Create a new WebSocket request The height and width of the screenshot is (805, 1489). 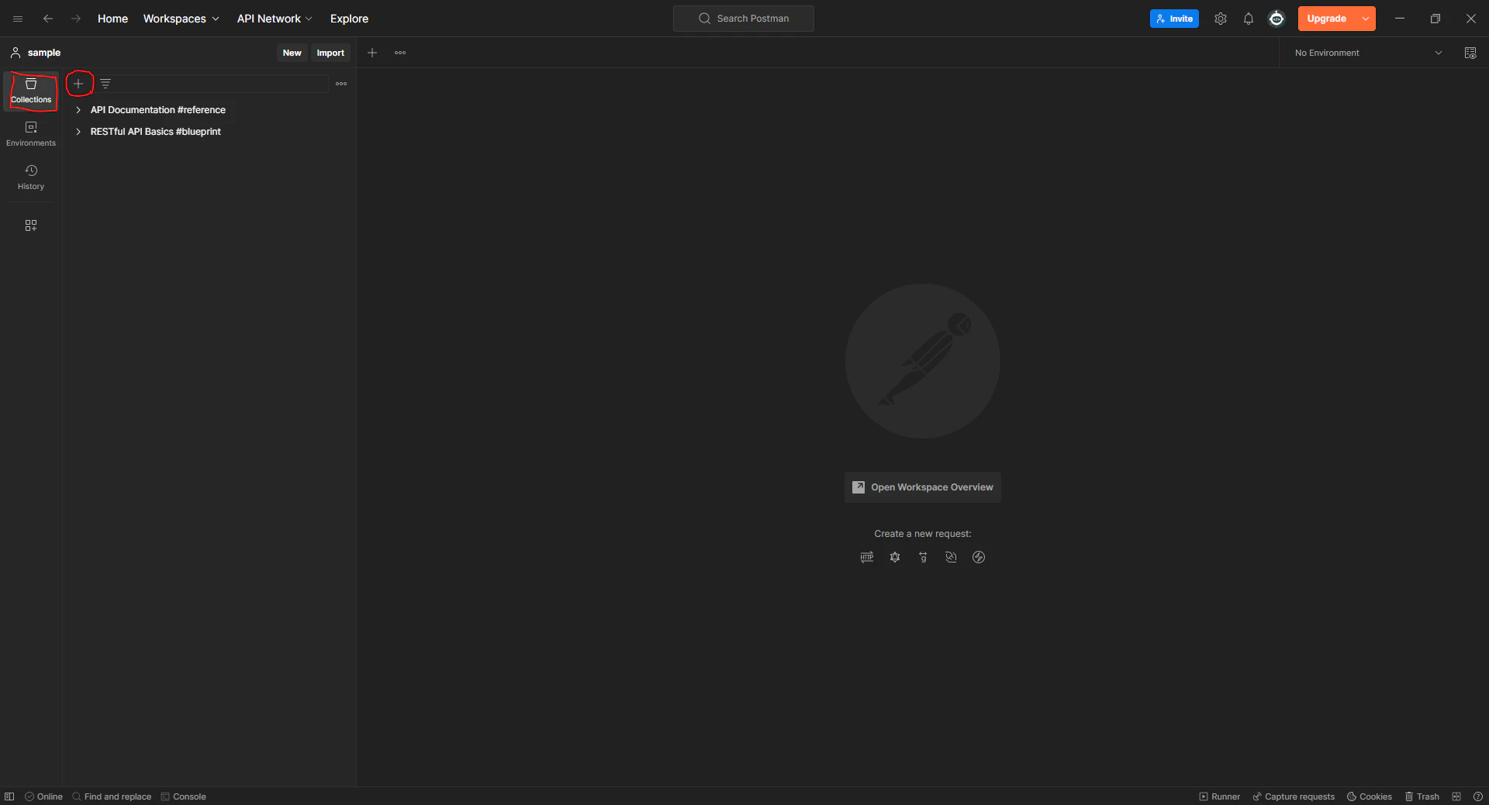point(951,557)
